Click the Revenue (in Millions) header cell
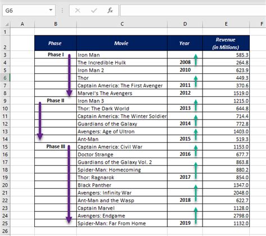Screen dimensions: 266x236 [226, 43]
